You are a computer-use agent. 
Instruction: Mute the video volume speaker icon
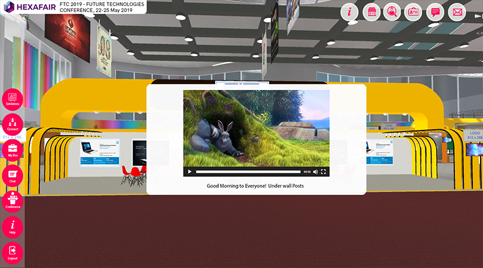pyautogui.click(x=315, y=172)
